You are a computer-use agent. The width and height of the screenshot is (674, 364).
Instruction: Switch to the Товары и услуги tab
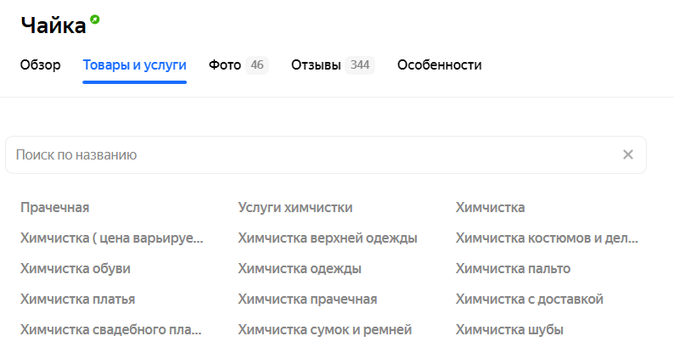134,64
